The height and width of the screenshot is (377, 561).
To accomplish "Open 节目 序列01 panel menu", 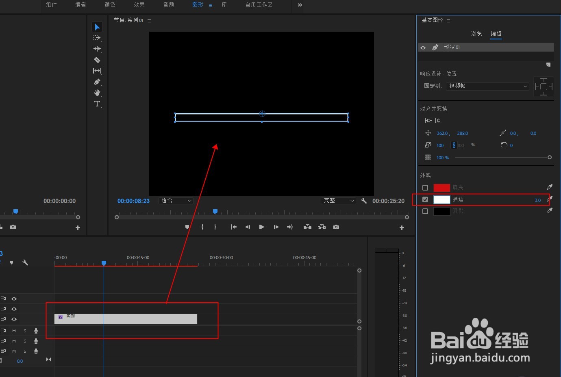I will pyautogui.click(x=149, y=21).
